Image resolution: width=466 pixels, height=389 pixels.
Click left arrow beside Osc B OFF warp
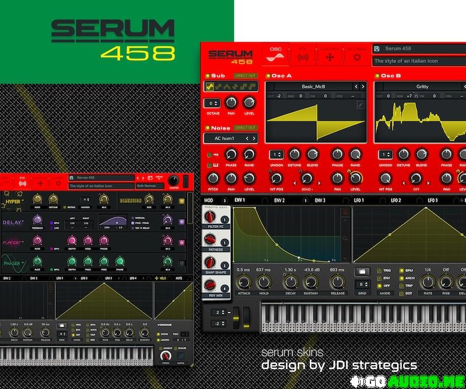tap(404, 183)
